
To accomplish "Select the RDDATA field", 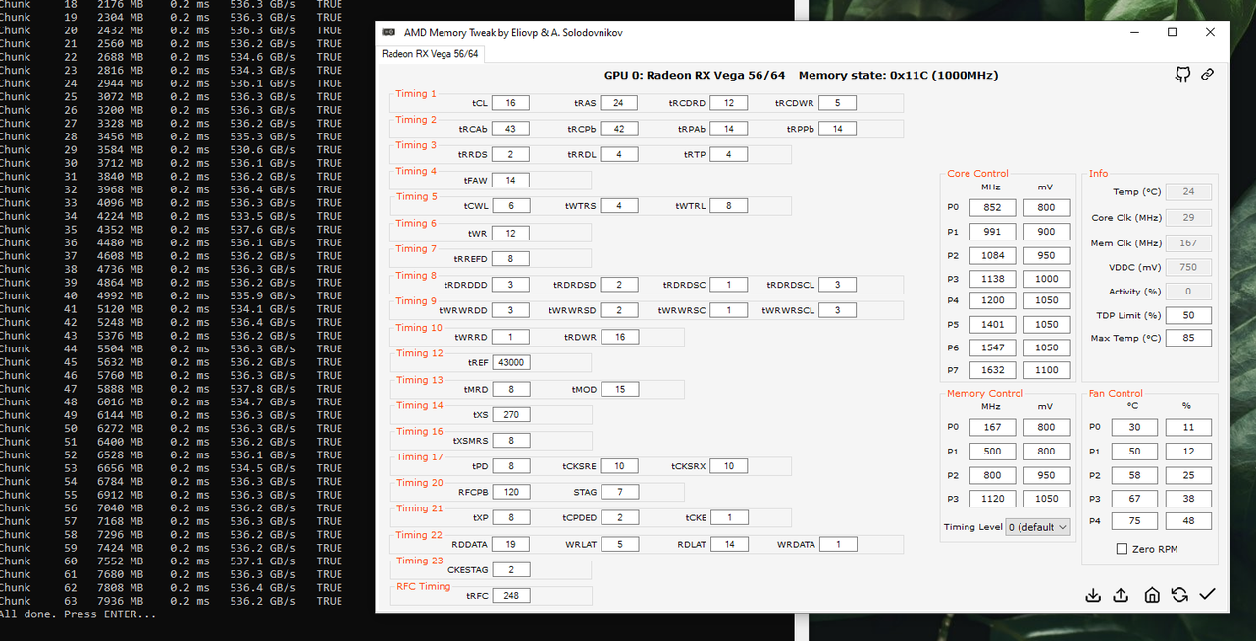I will pos(510,544).
